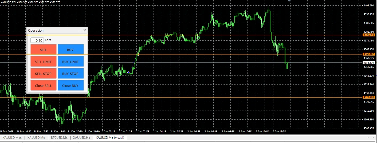Click Close SELL positions button

pyautogui.click(x=44, y=85)
